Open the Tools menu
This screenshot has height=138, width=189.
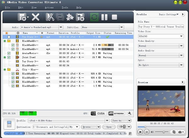tap(65, 7)
